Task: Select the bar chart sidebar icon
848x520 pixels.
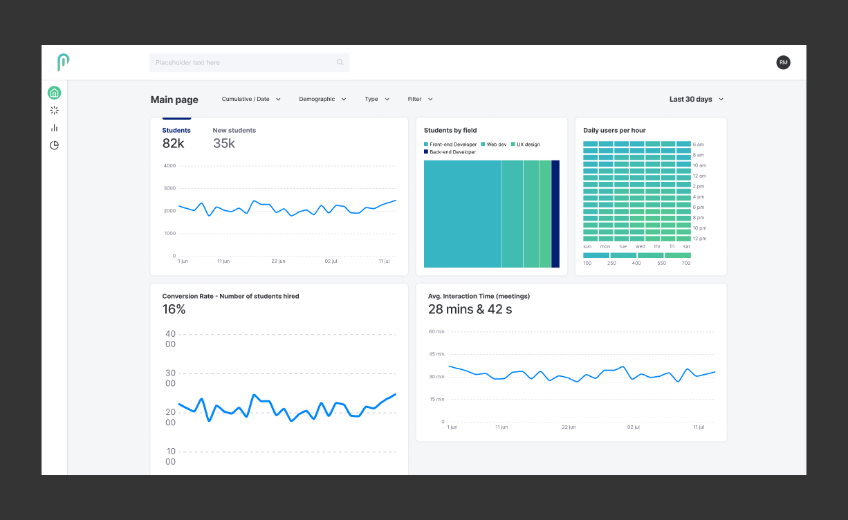Action: click(x=54, y=128)
